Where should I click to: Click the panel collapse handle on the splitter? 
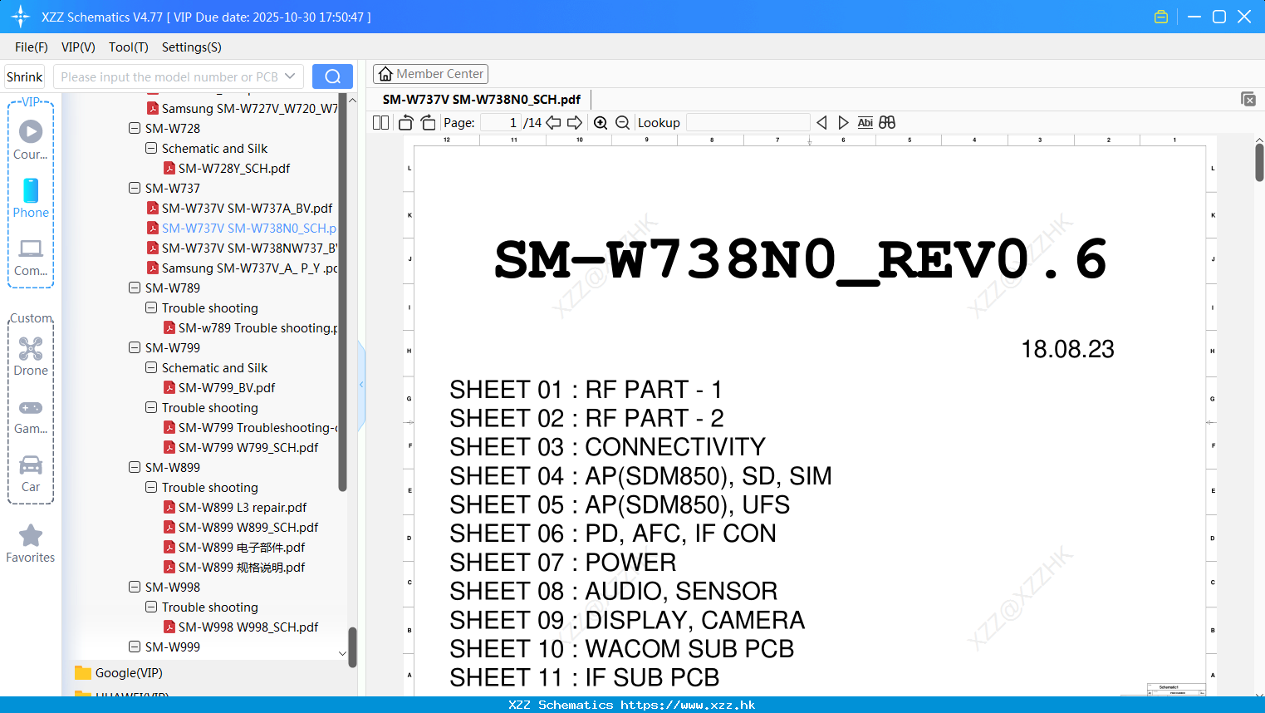[361, 385]
